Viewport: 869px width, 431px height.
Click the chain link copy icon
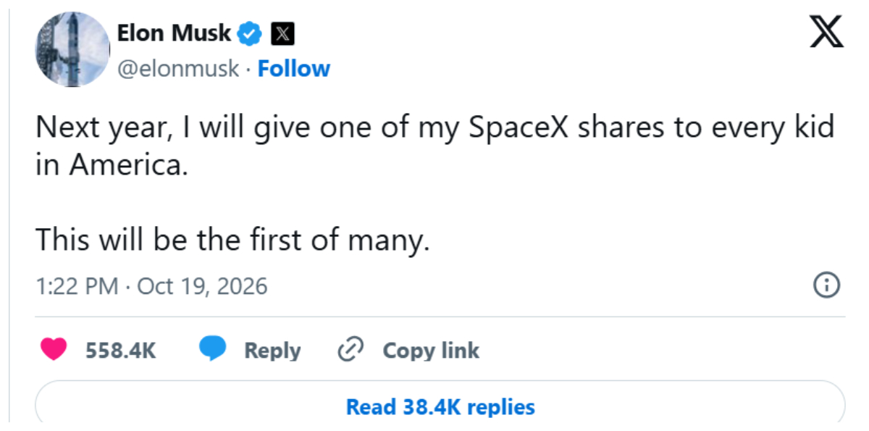(x=350, y=350)
